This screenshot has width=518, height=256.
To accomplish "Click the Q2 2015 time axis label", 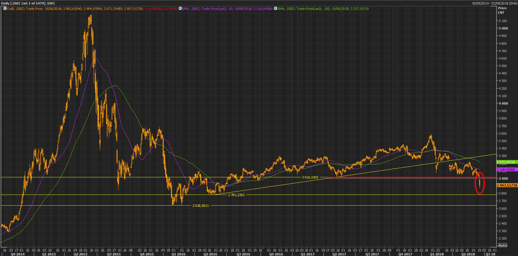I will (80, 254).
